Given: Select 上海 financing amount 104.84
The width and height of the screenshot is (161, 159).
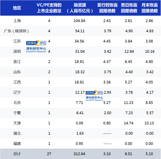Looking at the screenshot, I should (x=79, y=21).
